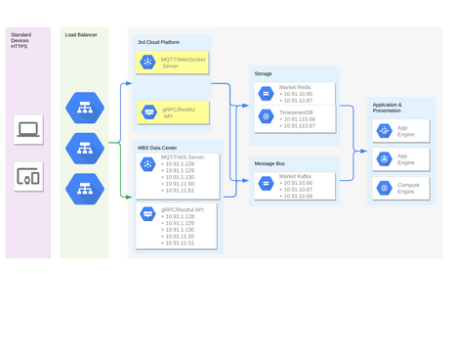The height and width of the screenshot is (352, 455).
Task: Select the MBS Data Center label
Action: pyautogui.click(x=157, y=148)
